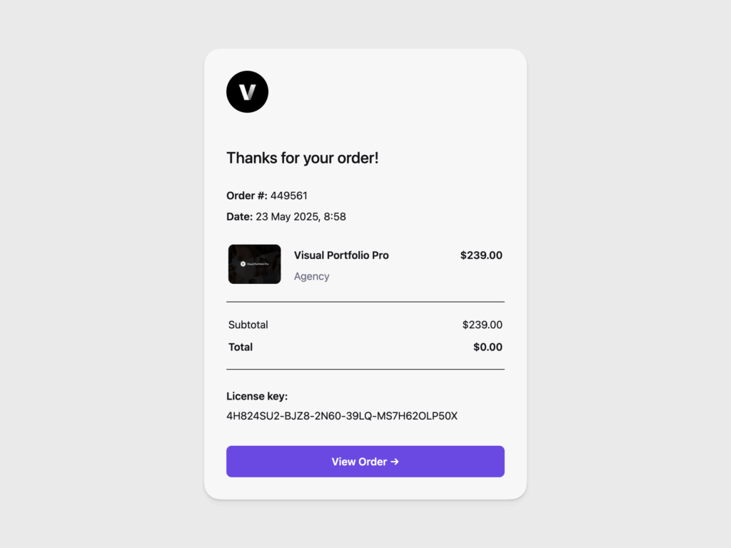731x548 pixels.
Task: Click the product price $239.00
Action: [x=481, y=255]
